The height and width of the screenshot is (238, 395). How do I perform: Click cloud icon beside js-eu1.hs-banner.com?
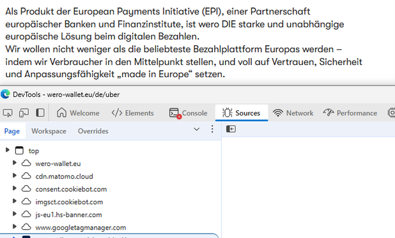click(26, 214)
